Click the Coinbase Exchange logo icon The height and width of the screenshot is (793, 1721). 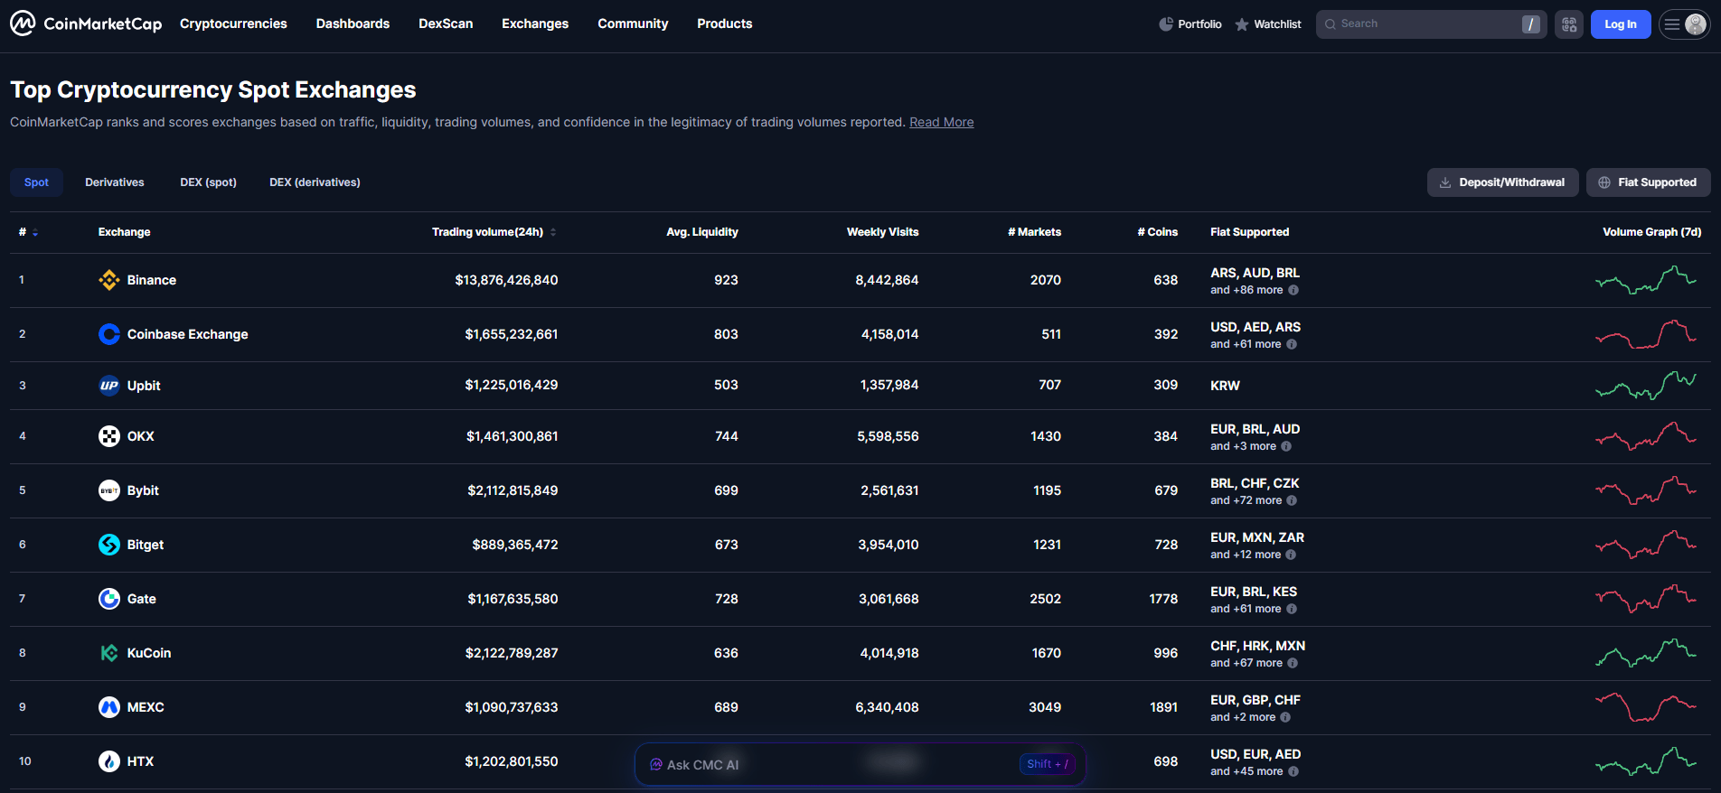[109, 334]
